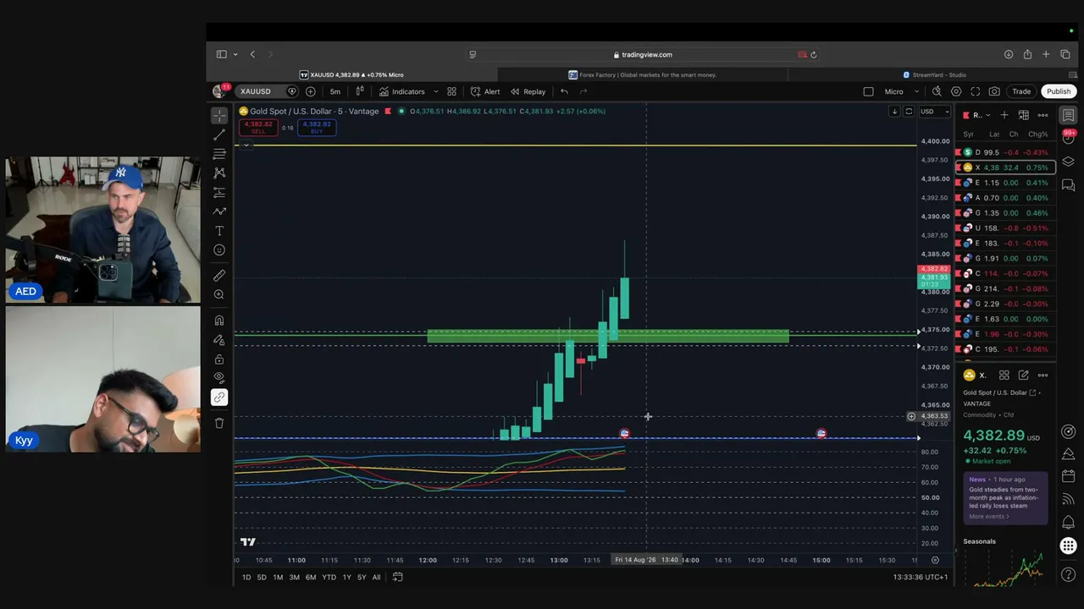Toggle stay in drawing mode
Screen dimensions: 1084x609
[x=219, y=339]
